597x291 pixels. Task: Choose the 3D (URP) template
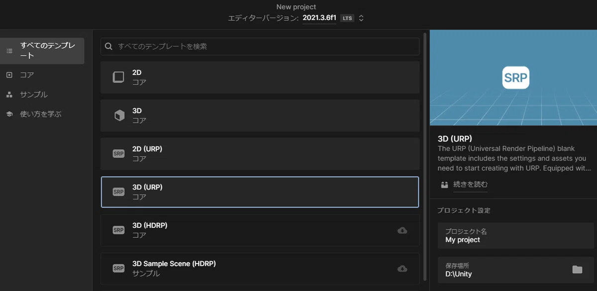[260, 192]
